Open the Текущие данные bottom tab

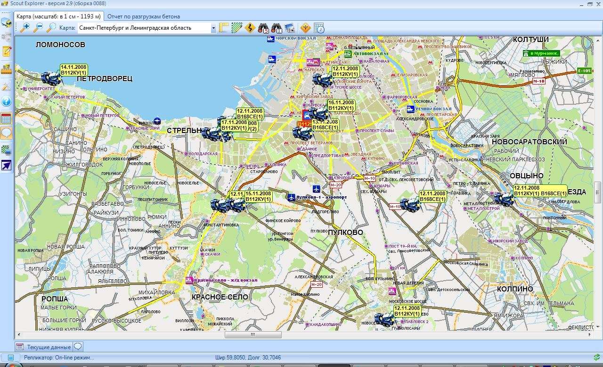click(x=44, y=347)
